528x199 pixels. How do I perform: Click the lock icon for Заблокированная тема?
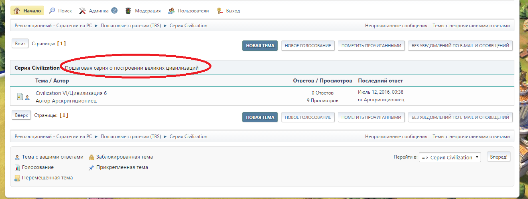pyautogui.click(x=91, y=157)
